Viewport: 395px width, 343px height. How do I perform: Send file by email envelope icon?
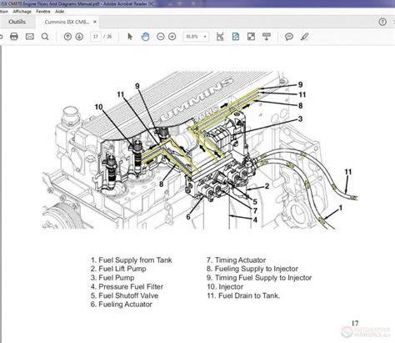click(30, 37)
